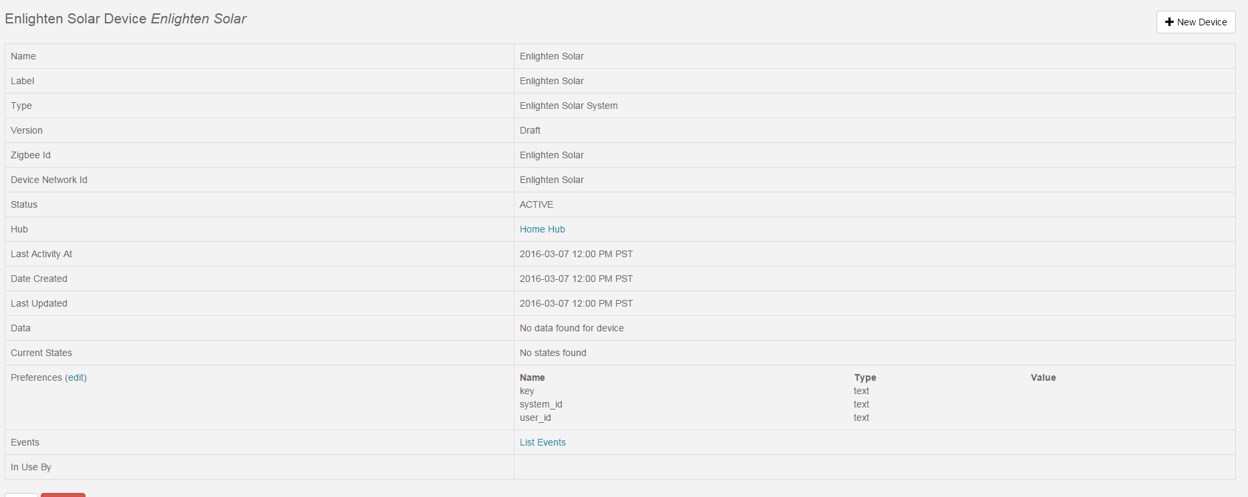Screen dimensions: 1248x497
Task: Click the Device Network Id label
Action: 49,180
